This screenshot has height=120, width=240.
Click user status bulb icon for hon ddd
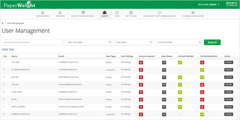[164, 63]
